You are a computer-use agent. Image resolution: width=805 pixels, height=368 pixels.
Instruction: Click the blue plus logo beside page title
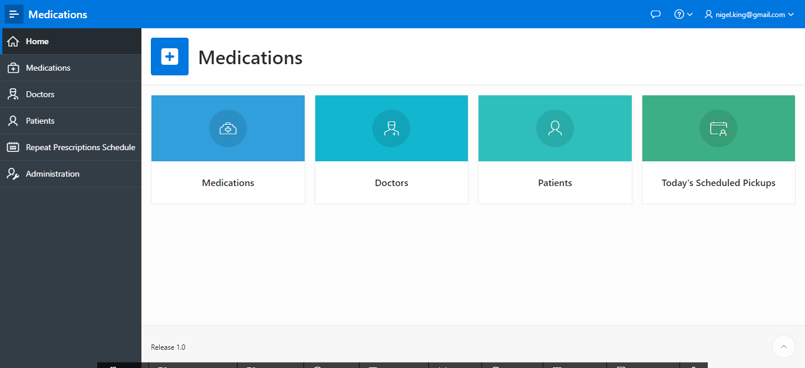[170, 57]
